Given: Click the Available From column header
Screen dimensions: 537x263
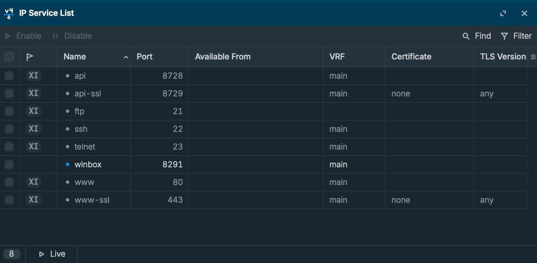Looking at the screenshot, I should 223,57.
